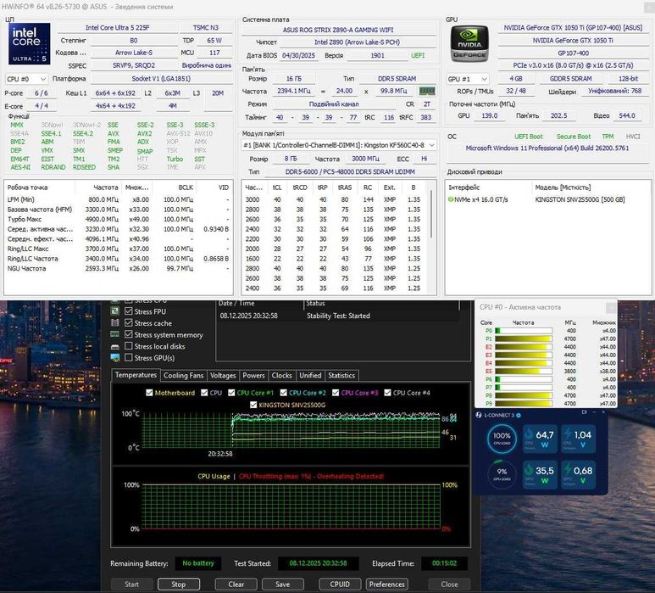
Task: Click the Stress FPU chip icon
Action: 115,311
